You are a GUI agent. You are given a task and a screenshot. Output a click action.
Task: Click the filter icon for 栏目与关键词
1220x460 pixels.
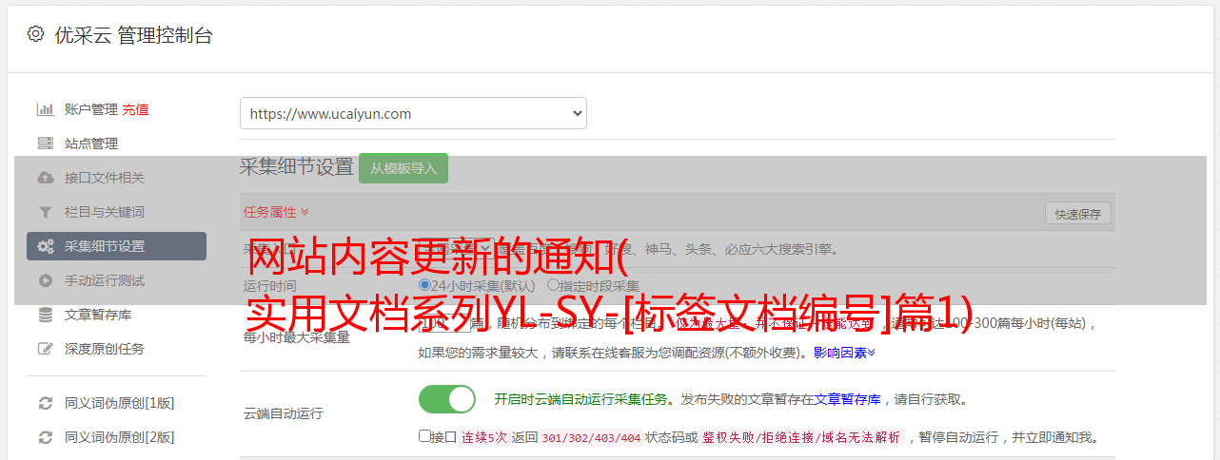coord(45,212)
